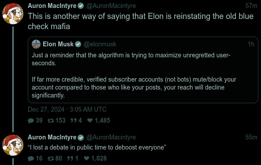Click Auron MacIntyre name on second tweet
This screenshot has height=165, width=261.
pos(52,137)
